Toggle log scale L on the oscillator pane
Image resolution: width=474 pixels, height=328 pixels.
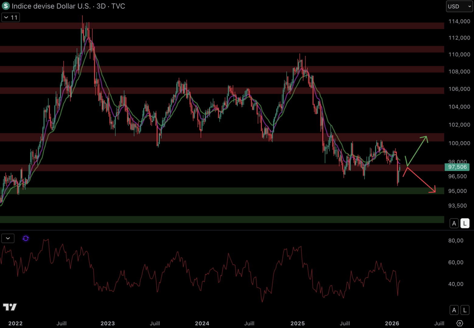pos(465,310)
